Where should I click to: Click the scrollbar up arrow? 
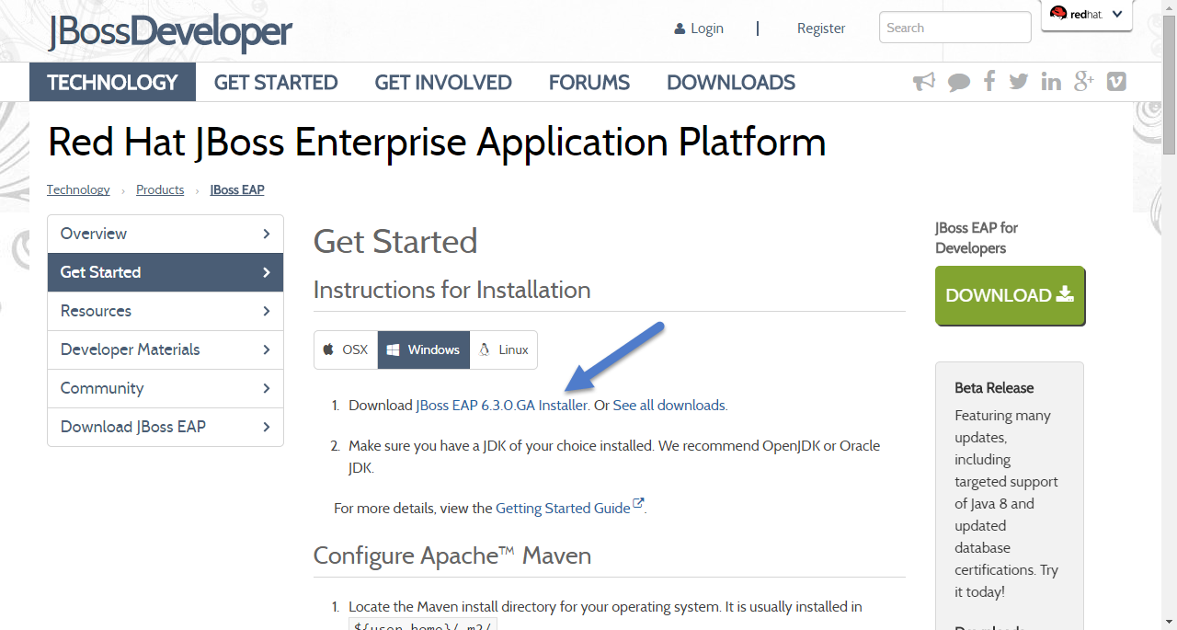pos(1169,7)
